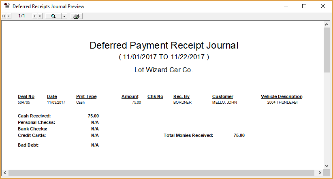The width and height of the screenshot is (333, 179).
Task: Click horizontal scrollbar left arrow
Action: 5,173
